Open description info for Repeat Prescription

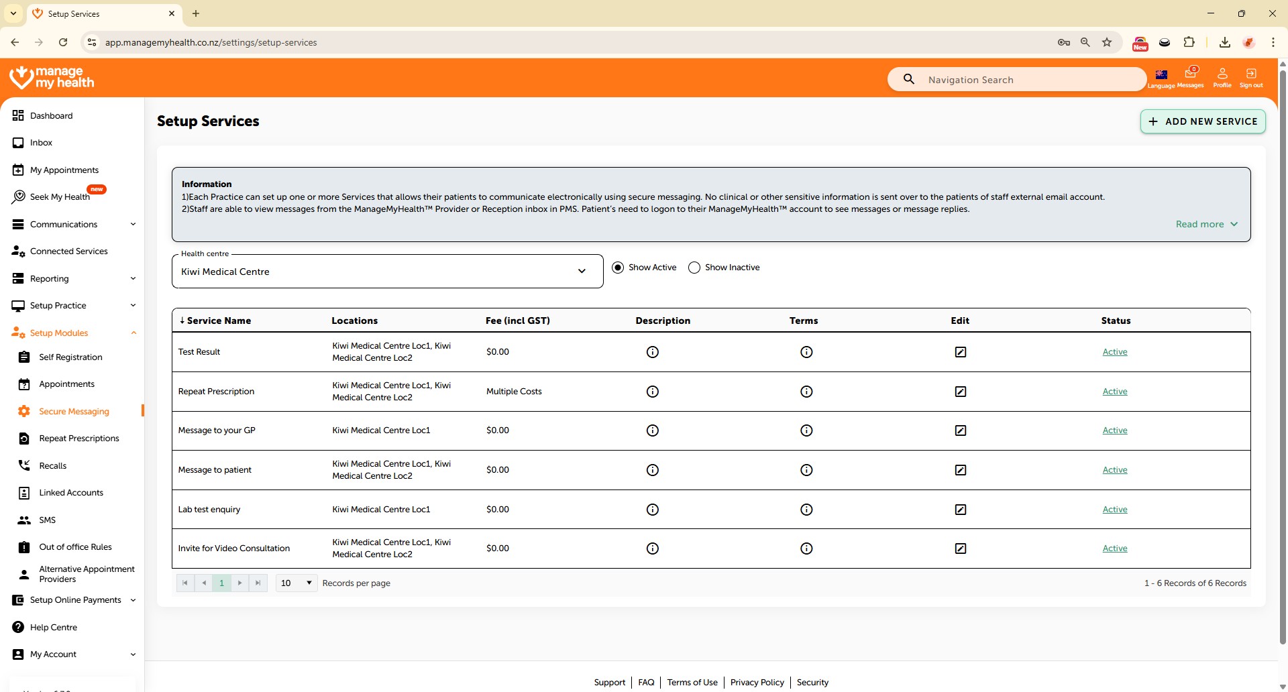click(x=652, y=392)
